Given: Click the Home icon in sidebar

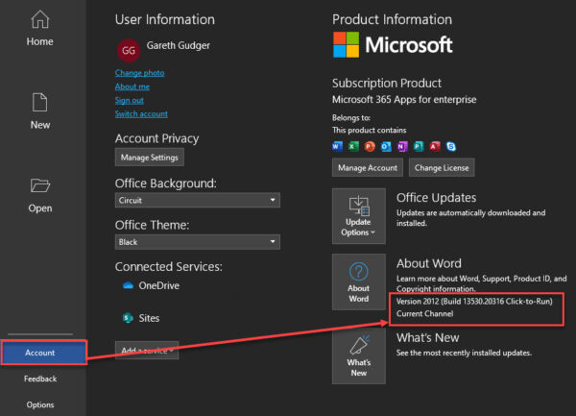Looking at the screenshot, I should click(x=39, y=19).
